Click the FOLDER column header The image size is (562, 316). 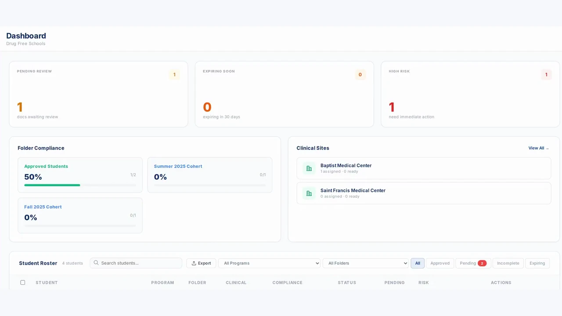click(x=197, y=283)
